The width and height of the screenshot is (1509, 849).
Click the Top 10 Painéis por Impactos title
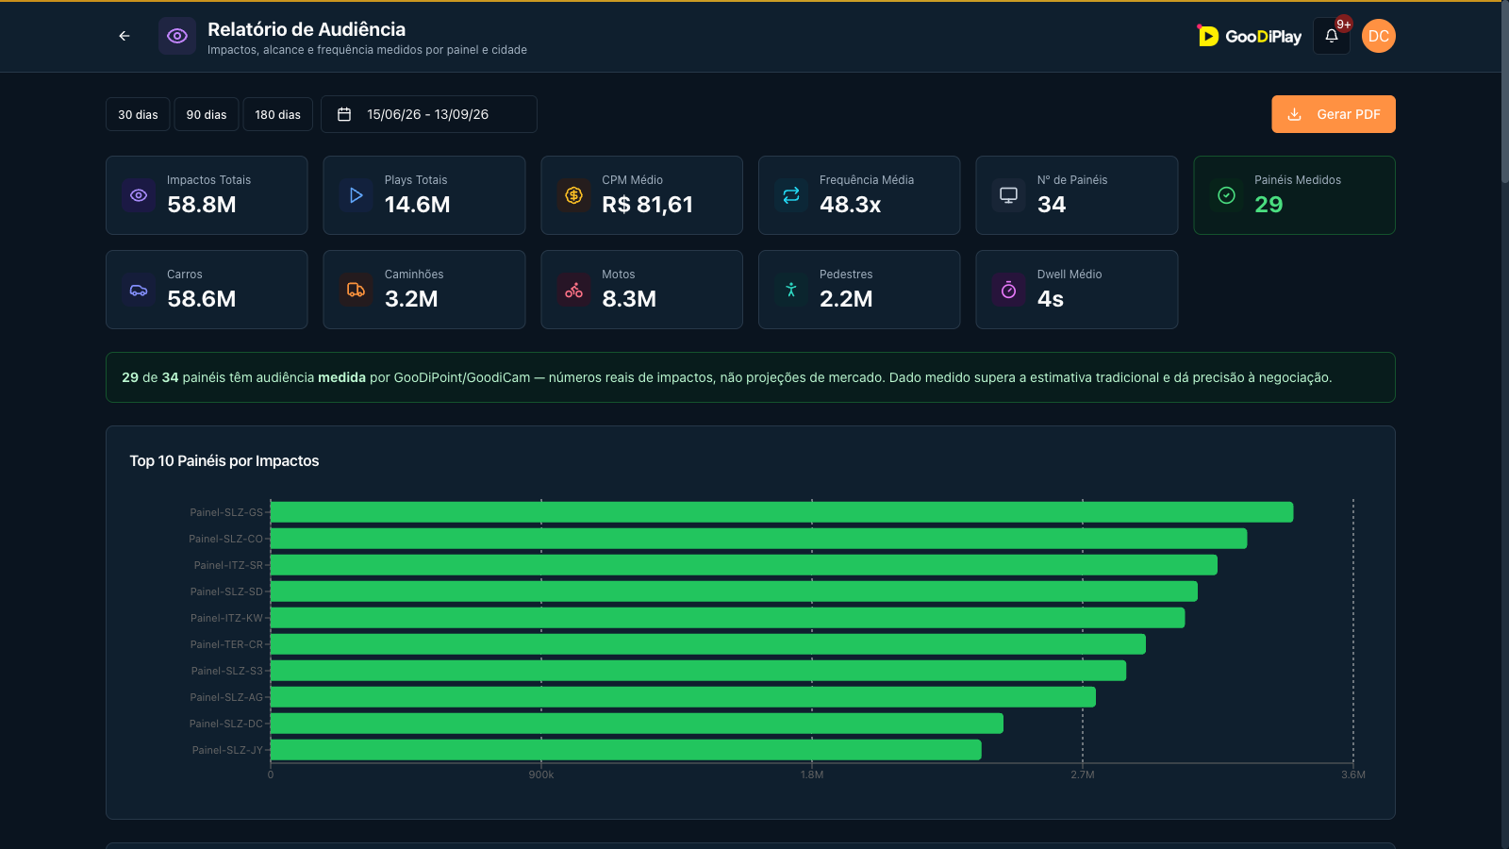click(x=224, y=461)
